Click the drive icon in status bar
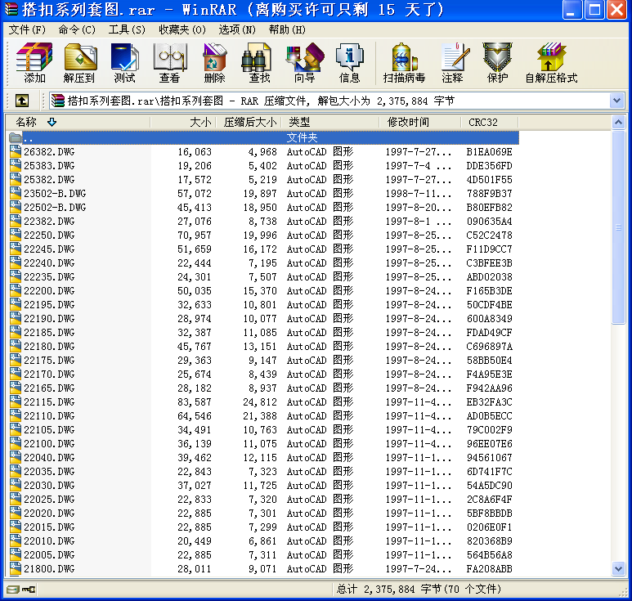The height and width of the screenshot is (601, 632). point(12,590)
